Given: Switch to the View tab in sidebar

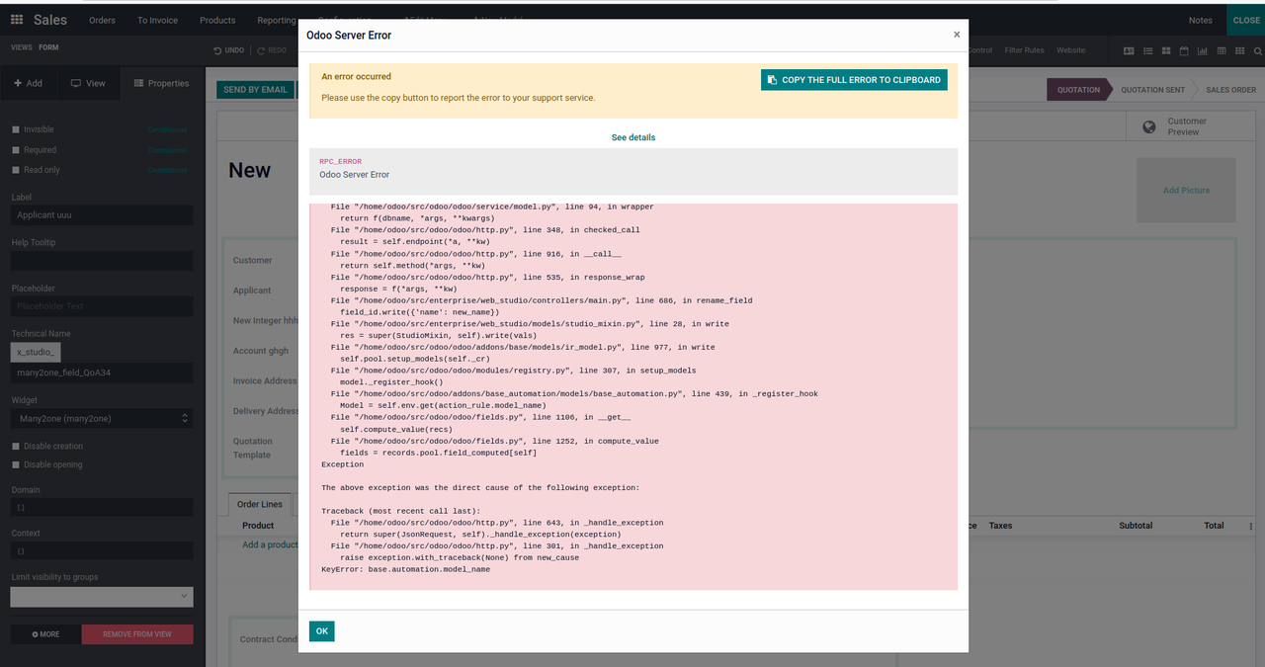Looking at the screenshot, I should coord(88,83).
